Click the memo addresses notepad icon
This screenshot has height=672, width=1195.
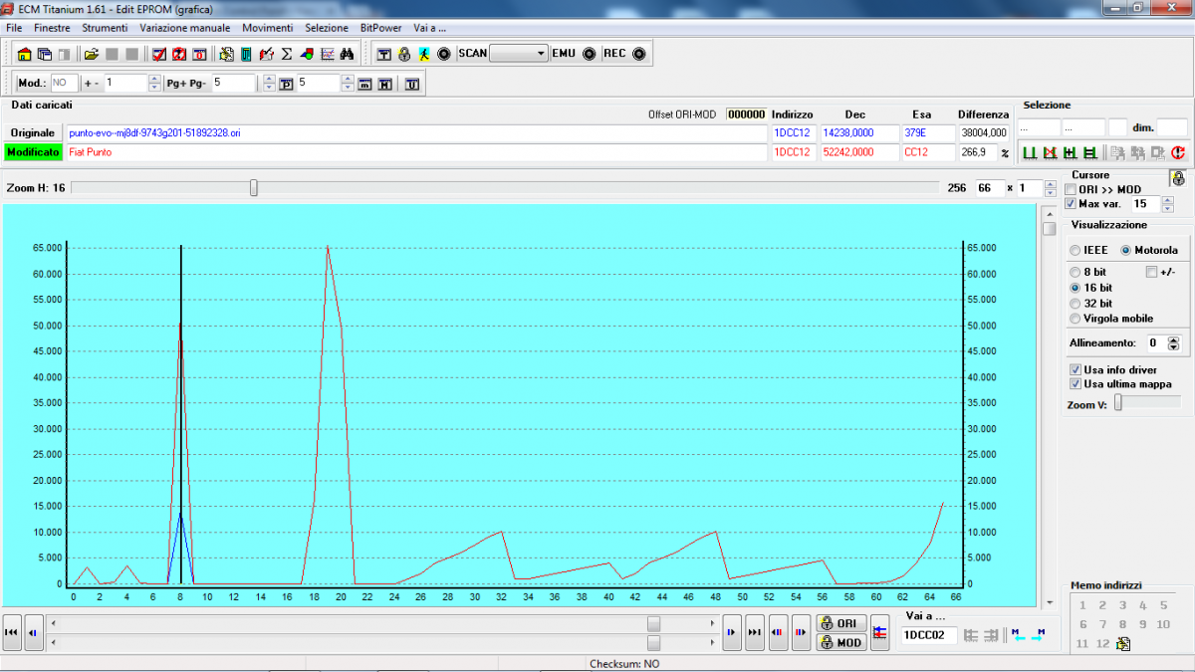tap(1123, 644)
